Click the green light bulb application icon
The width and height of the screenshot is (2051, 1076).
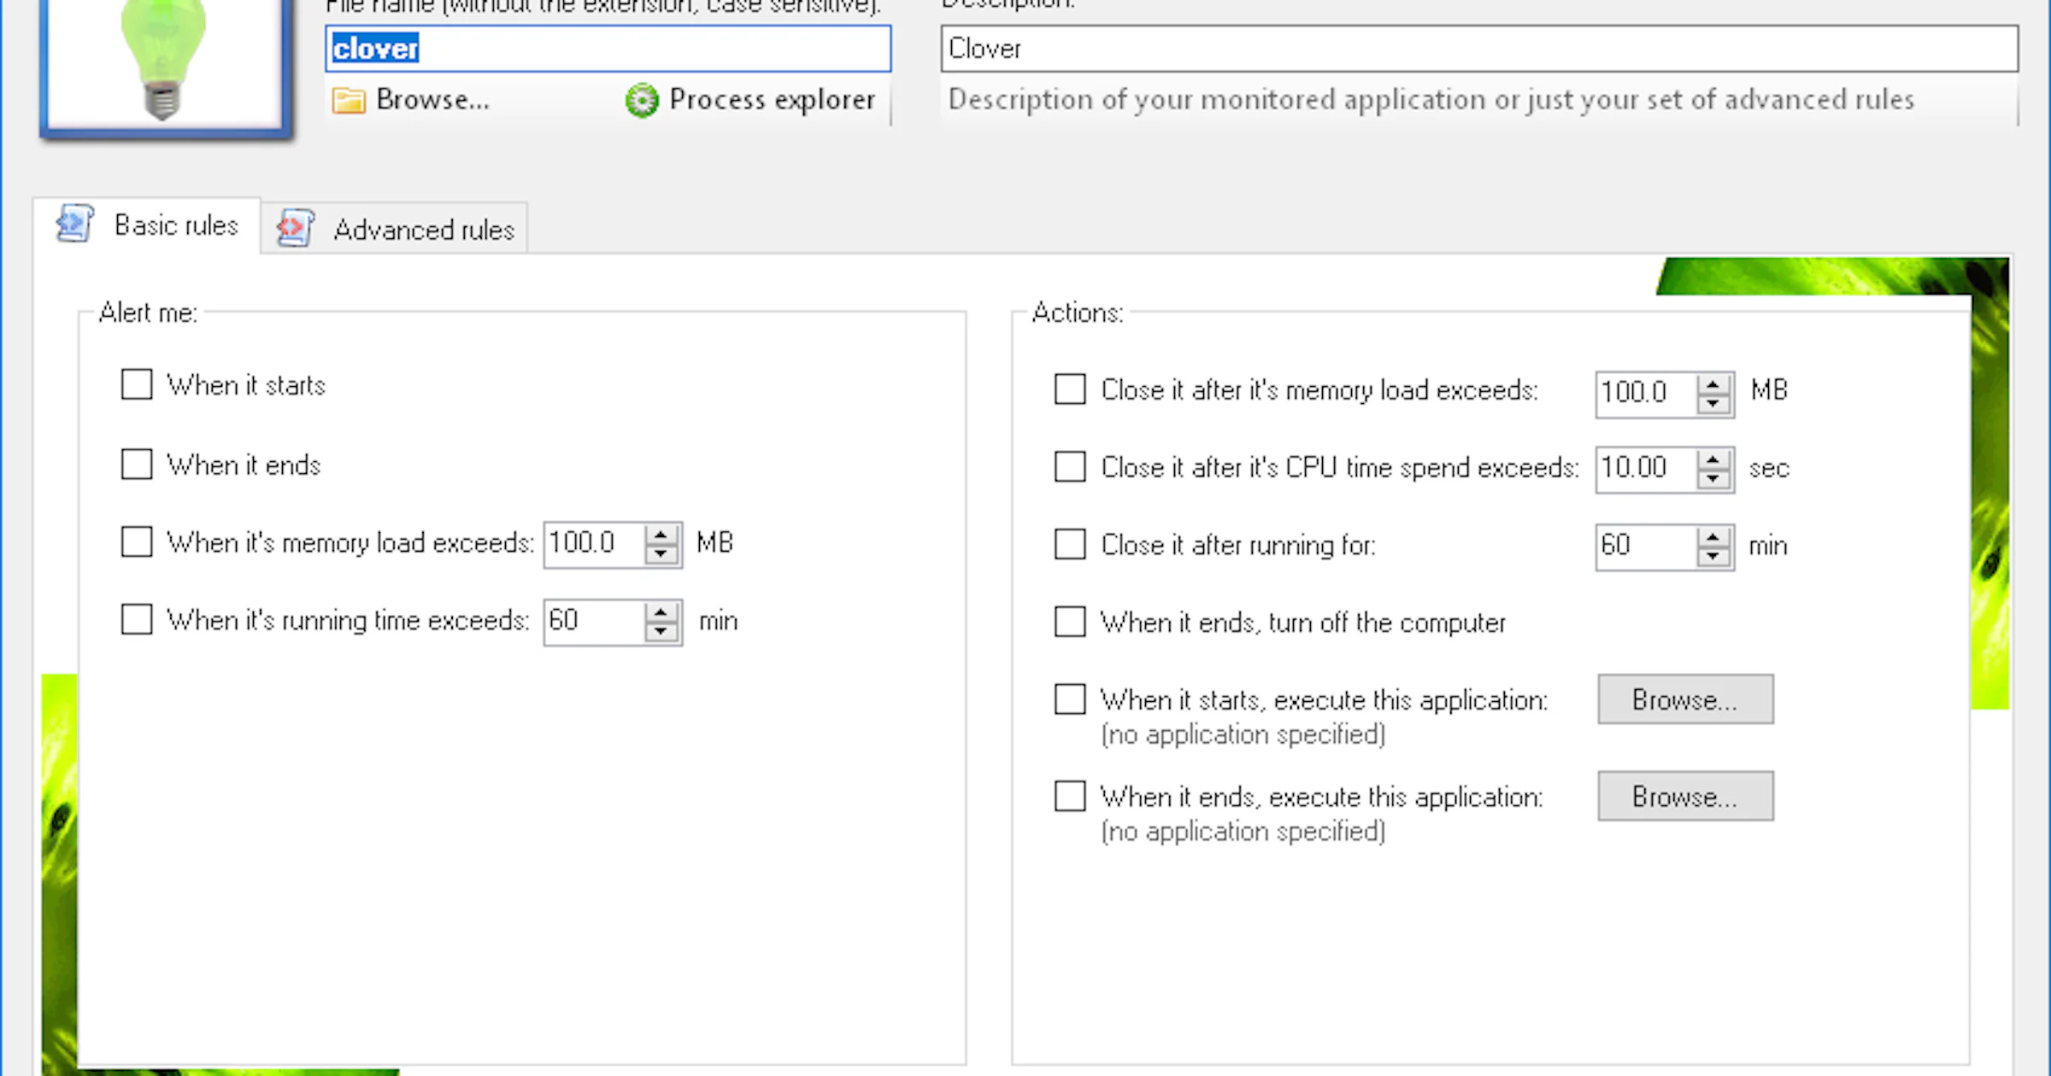click(x=163, y=60)
